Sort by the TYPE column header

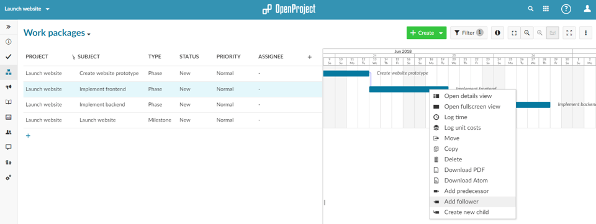tap(155, 56)
